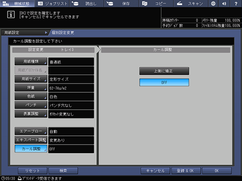Switch to the スキャン scan tab
This screenshot has height=181, width=242.
[191, 3]
